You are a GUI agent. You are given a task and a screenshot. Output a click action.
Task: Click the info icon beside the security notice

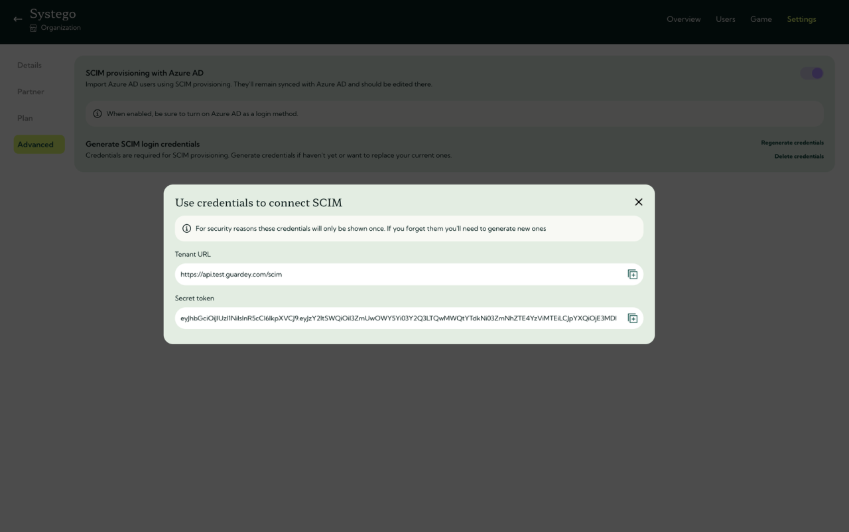(186, 228)
